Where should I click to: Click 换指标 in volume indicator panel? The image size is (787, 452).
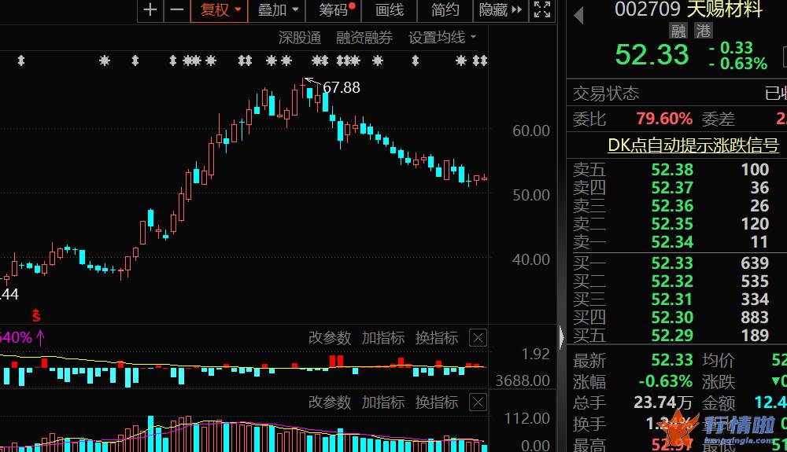437,402
